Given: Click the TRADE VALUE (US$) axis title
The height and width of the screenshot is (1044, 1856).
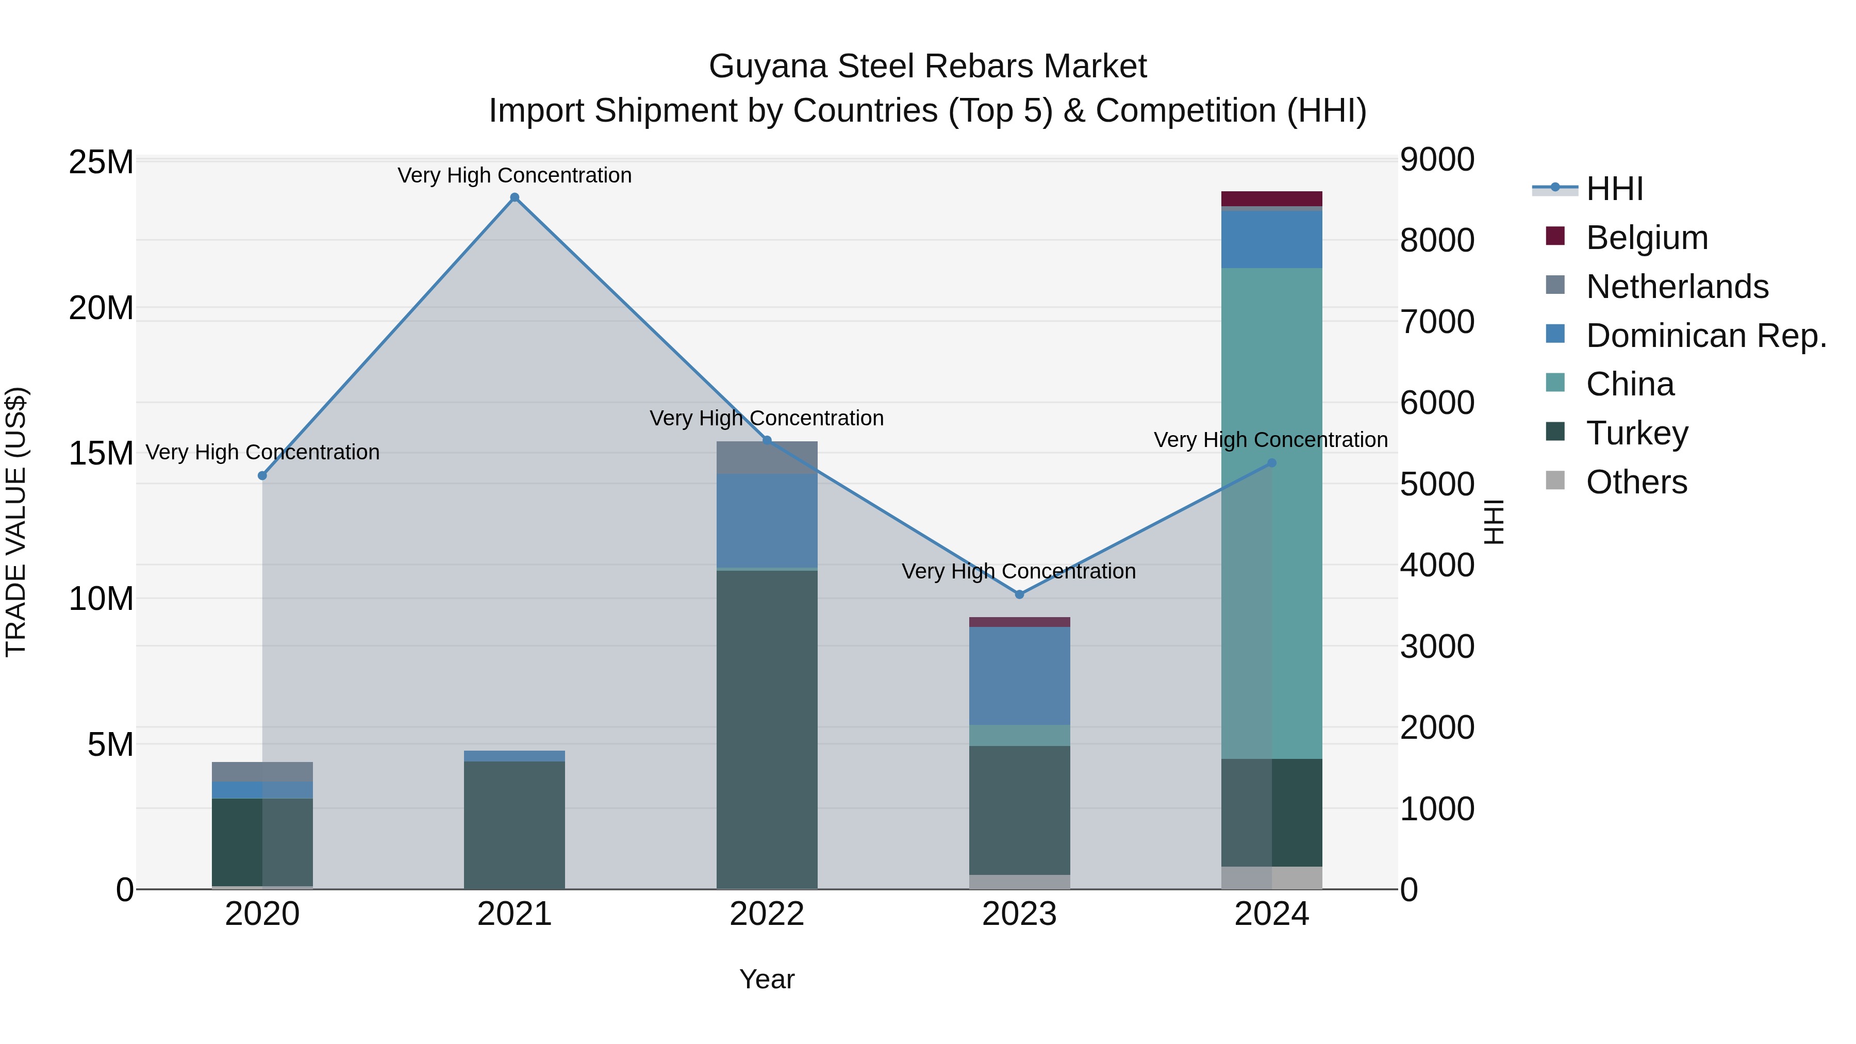Looking at the screenshot, I should coord(16,522).
